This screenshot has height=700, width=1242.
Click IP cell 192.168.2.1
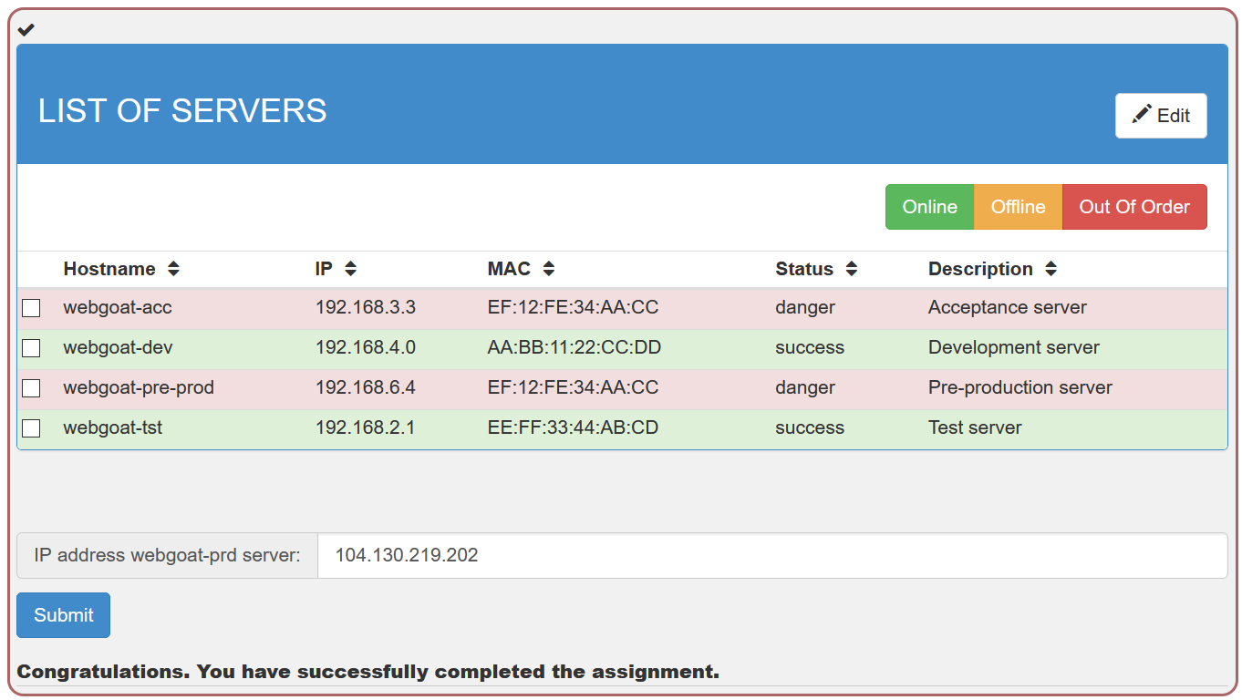pos(366,427)
